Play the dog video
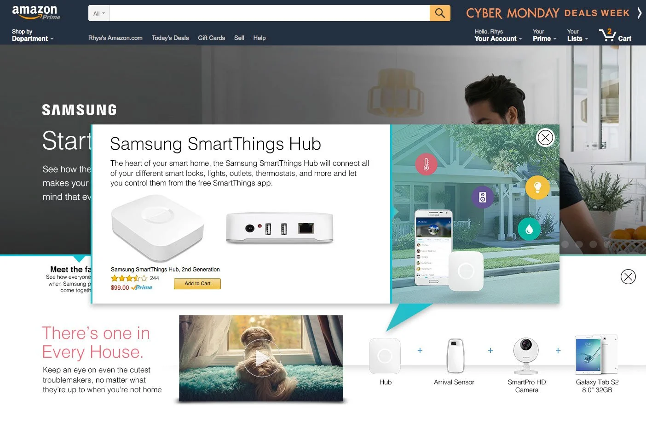This screenshot has height=428, width=646. tap(261, 358)
